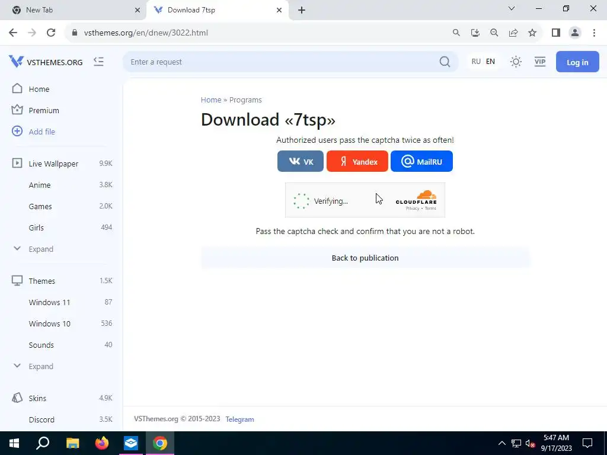Click the muted volume tray icon
Screen dimensions: 607x455
point(530,443)
